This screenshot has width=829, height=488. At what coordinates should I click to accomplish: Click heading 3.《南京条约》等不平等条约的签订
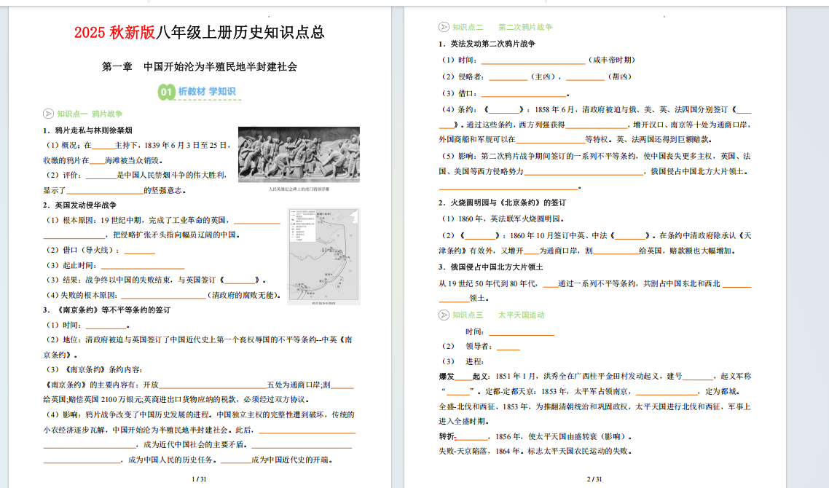pyautogui.click(x=107, y=310)
